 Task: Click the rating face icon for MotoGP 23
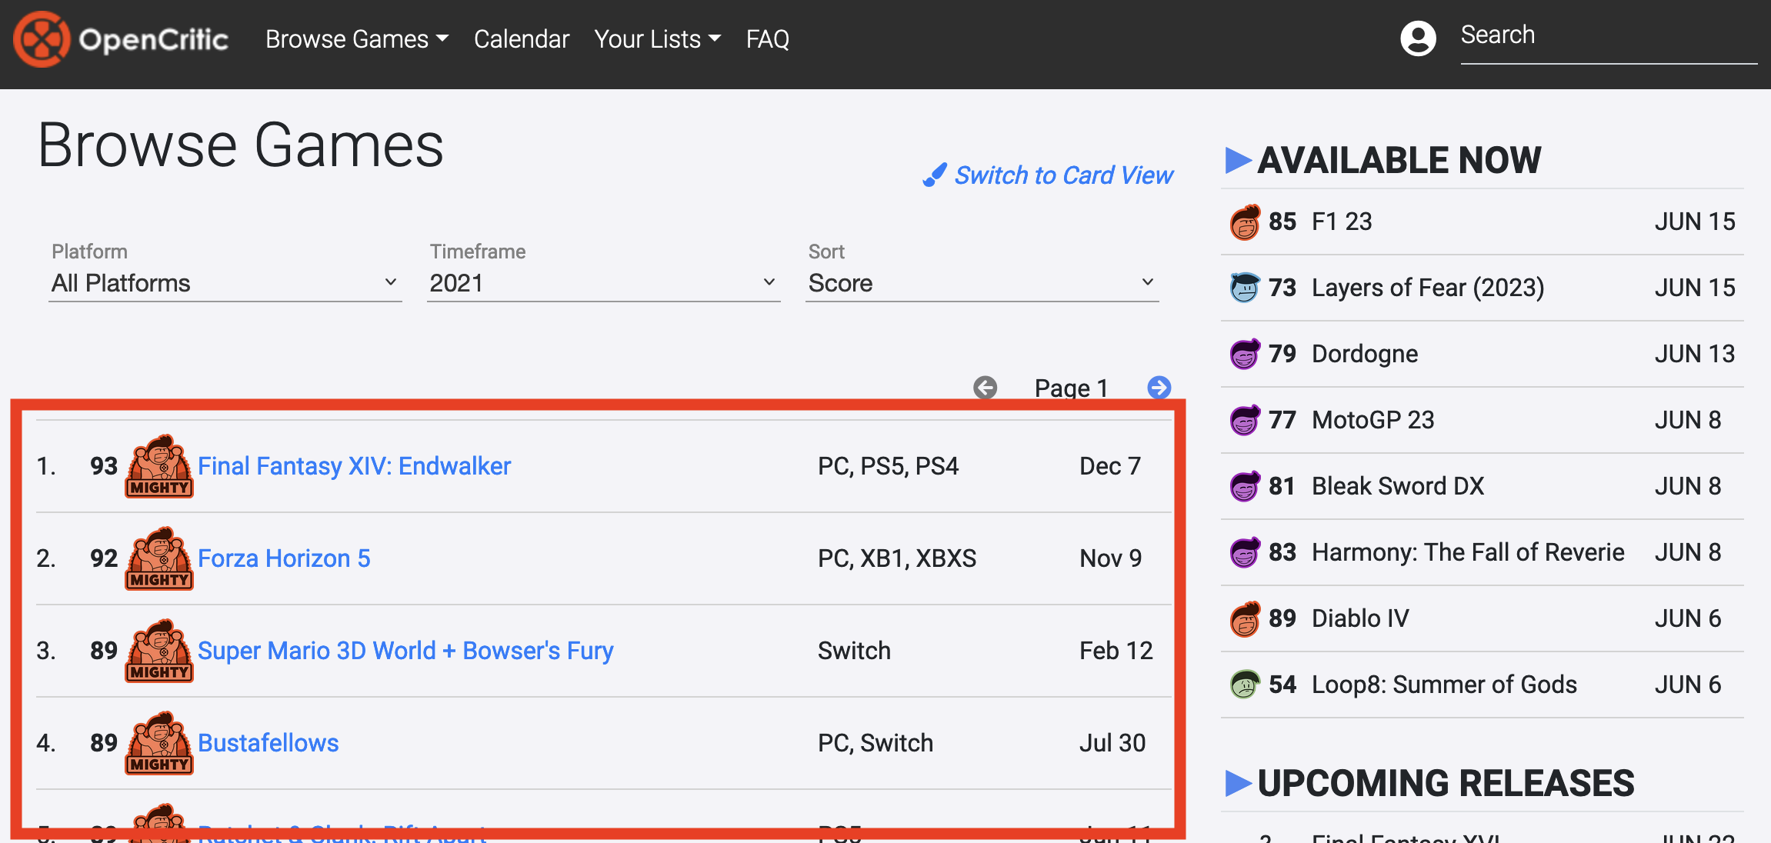coord(1245,421)
